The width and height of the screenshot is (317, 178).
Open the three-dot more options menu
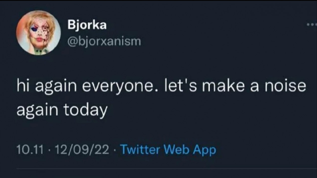click(x=312, y=25)
